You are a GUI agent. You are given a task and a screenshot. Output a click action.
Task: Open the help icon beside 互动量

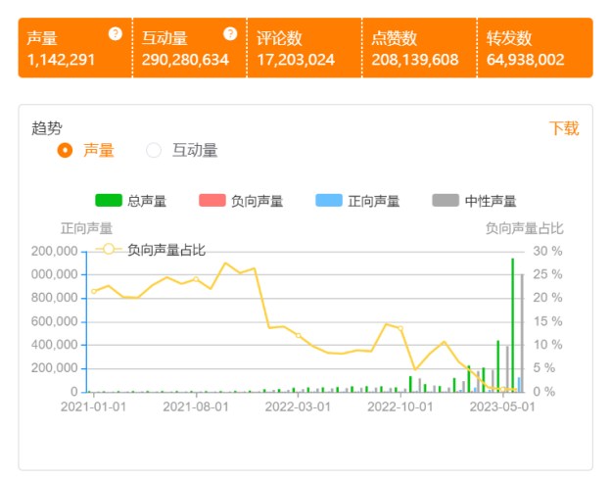click(x=230, y=34)
